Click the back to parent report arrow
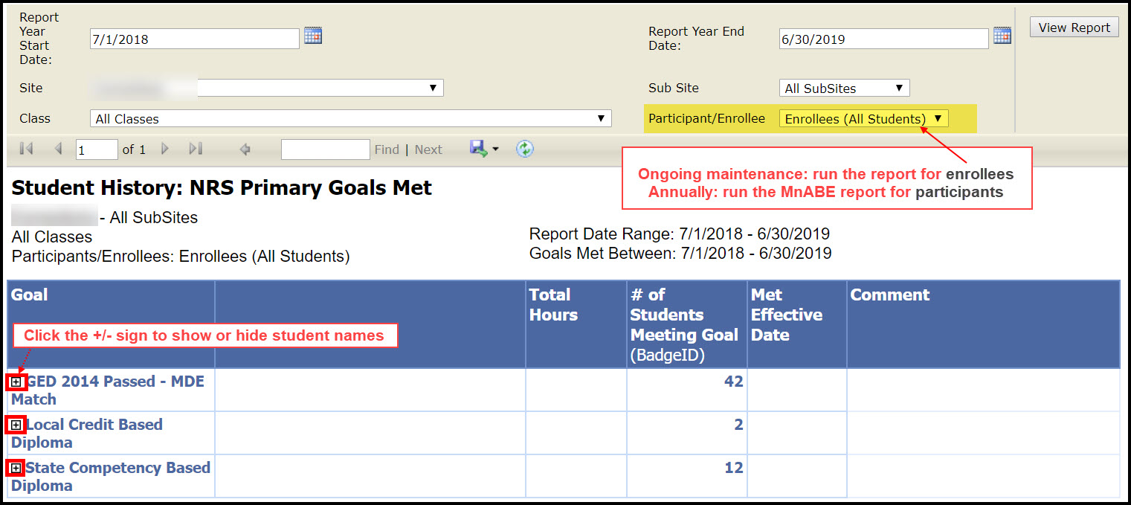 pyautogui.click(x=245, y=149)
